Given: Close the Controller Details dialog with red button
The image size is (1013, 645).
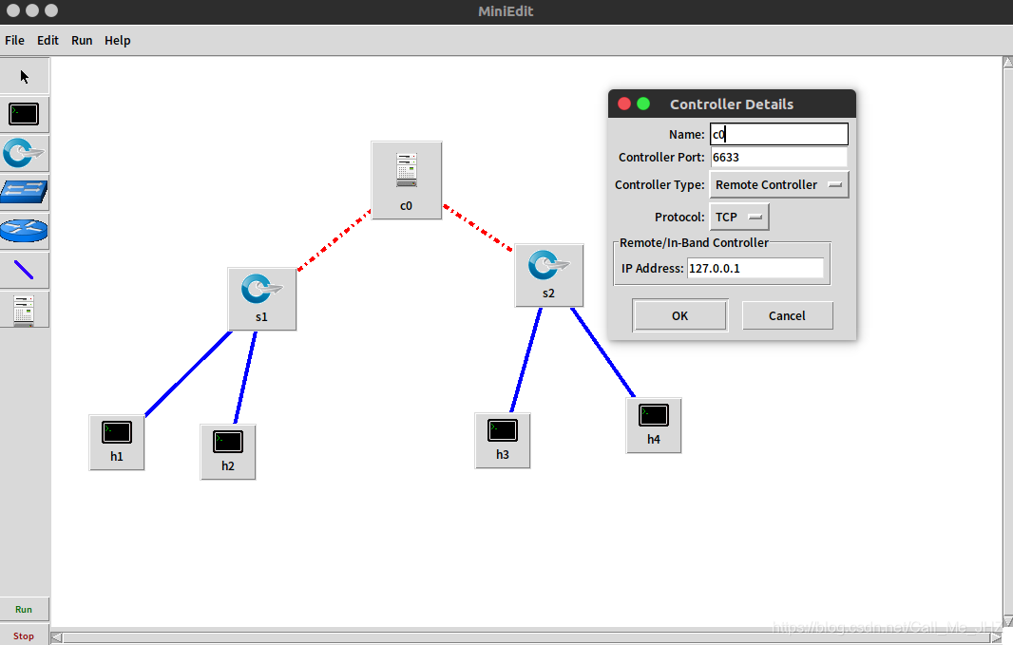Looking at the screenshot, I should [x=624, y=104].
